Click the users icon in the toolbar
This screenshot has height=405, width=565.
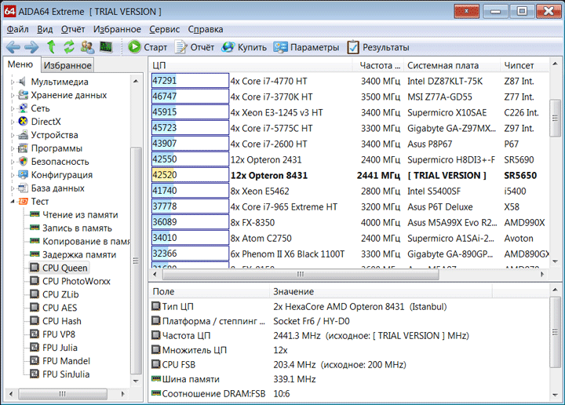coord(87,47)
